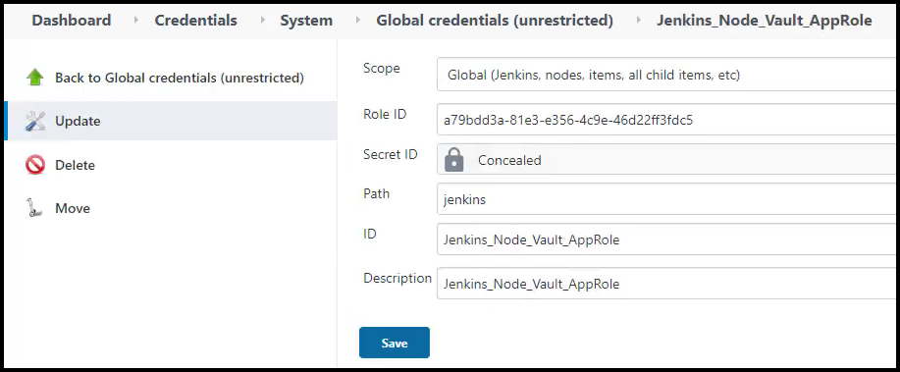Focus the Description input field
This screenshot has height=372, width=900.
click(x=667, y=284)
